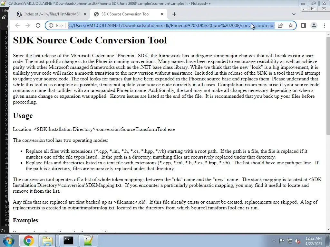Click the Location SourceTransformTool.exe line

tap(94, 129)
